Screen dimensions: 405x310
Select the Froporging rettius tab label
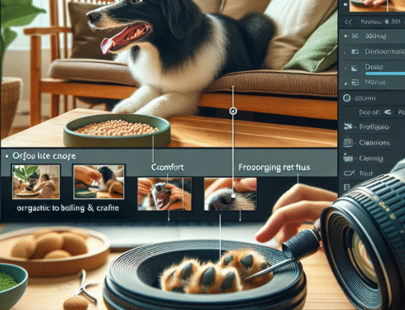coord(274,167)
